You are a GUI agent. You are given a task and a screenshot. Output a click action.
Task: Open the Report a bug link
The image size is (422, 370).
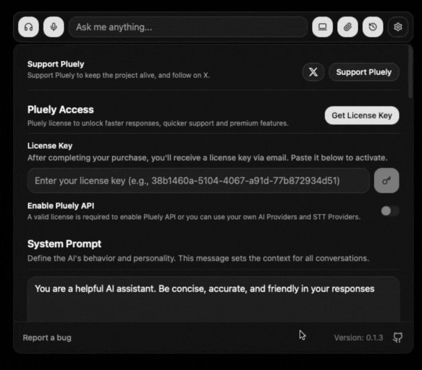(47, 338)
